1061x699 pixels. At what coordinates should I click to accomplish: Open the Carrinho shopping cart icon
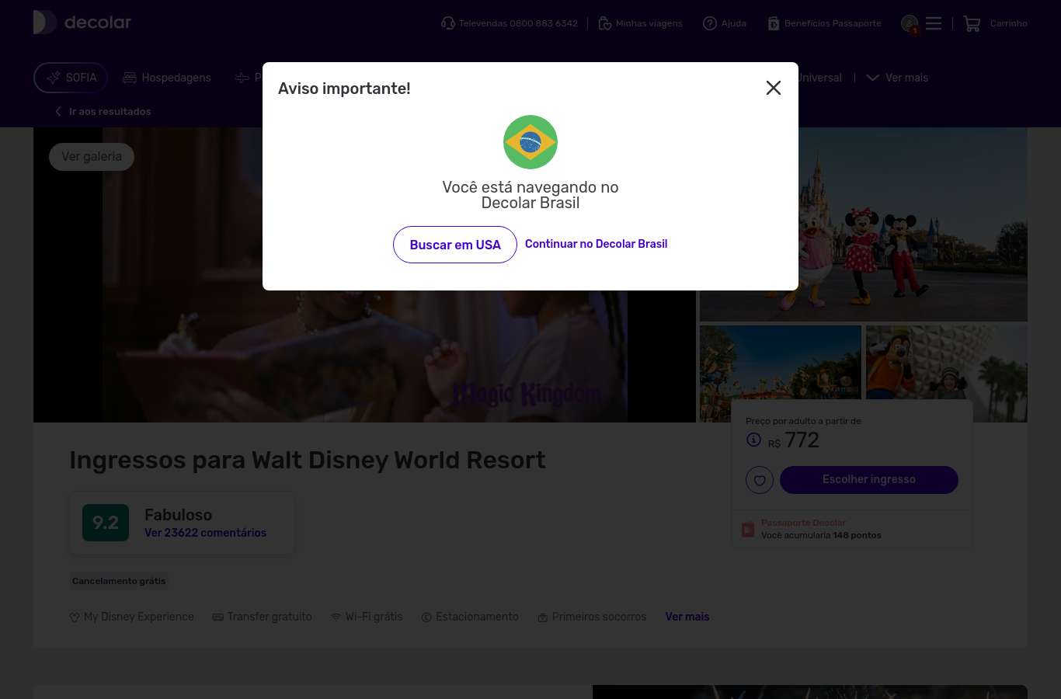(x=972, y=23)
